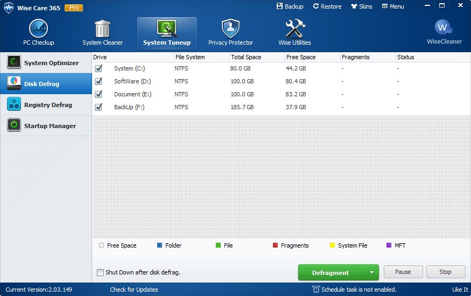Click the Backup label

click(294, 6)
